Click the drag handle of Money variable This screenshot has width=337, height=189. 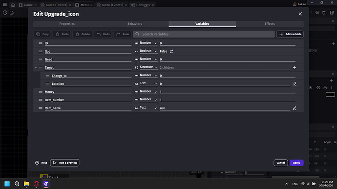tap(41, 92)
